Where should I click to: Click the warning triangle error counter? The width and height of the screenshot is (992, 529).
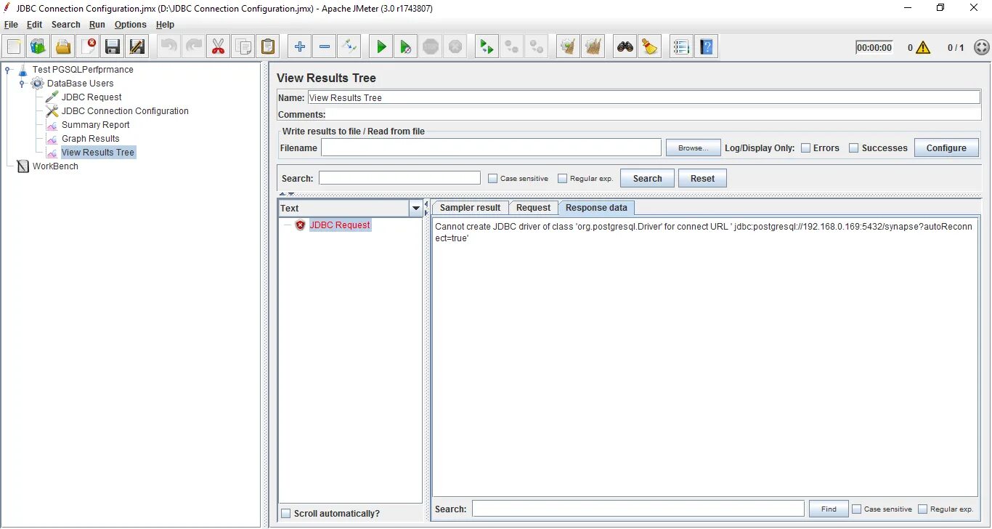point(923,47)
